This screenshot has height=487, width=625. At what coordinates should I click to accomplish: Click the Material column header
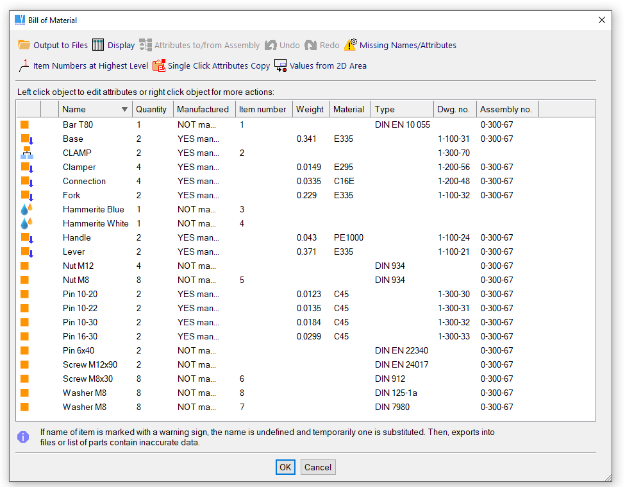[349, 110]
